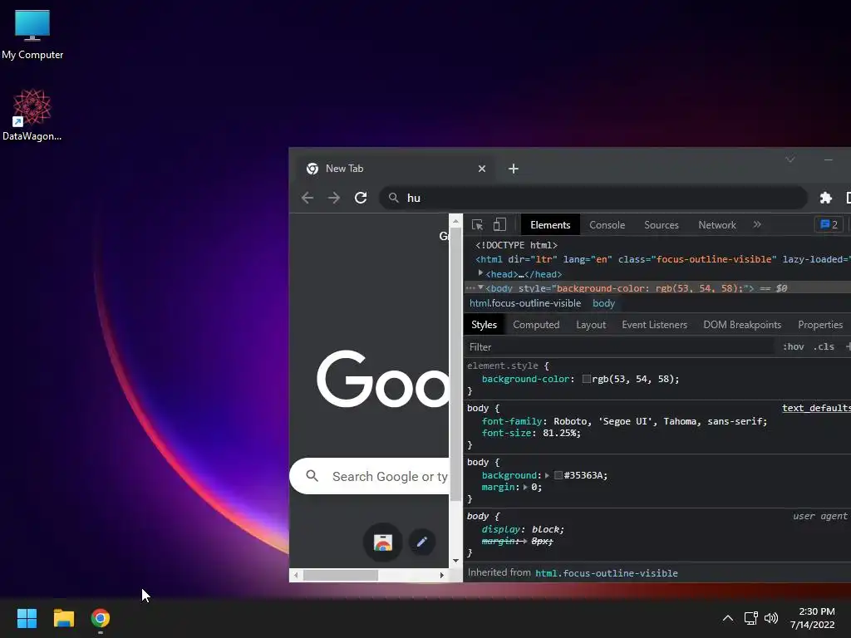Switch to the DOM Breakpoints pane
Viewport: 851px width, 638px height.
[742, 325]
